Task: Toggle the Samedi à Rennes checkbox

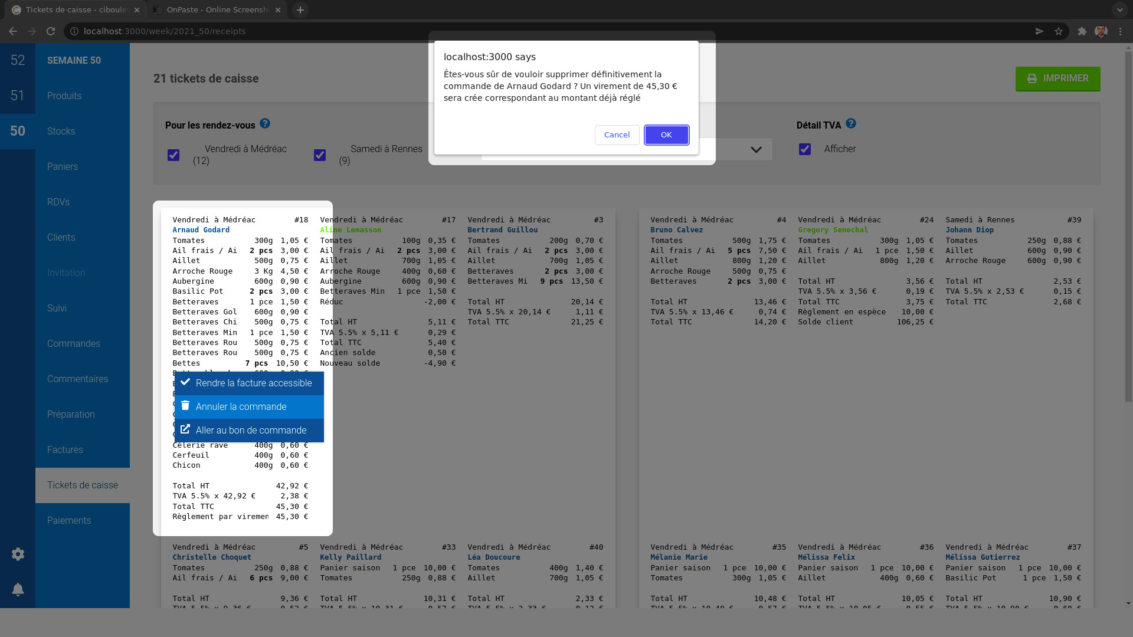Action: (319, 155)
